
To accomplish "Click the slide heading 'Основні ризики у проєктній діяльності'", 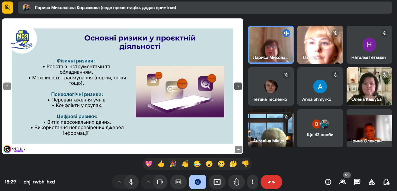I will point(140,42).
